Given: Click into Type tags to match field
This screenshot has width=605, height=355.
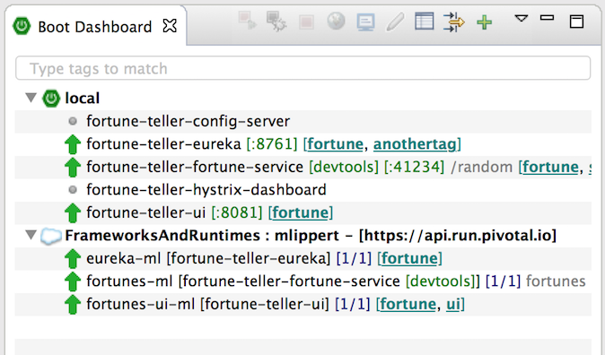Looking at the screenshot, I should (x=302, y=68).
